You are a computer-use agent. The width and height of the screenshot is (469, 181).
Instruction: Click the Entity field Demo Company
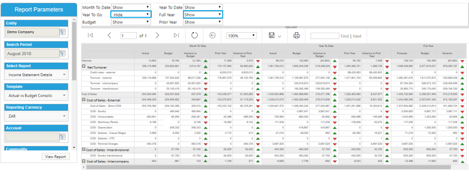tap(32, 32)
